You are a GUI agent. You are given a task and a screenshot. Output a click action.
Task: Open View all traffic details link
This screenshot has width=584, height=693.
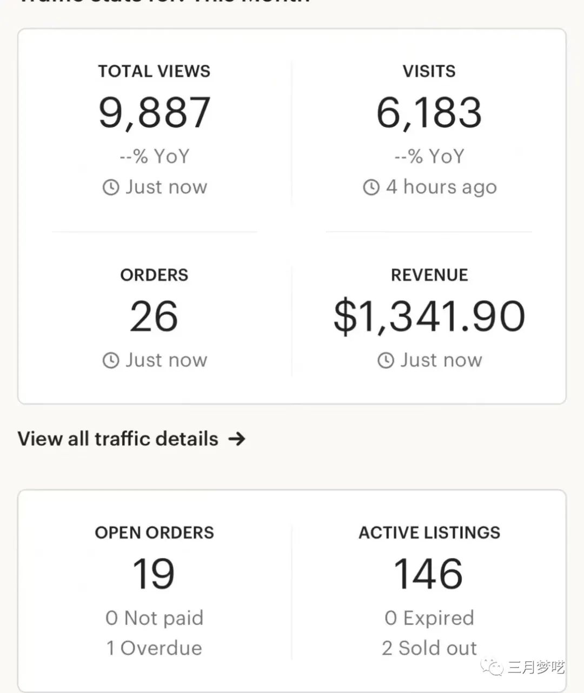(x=118, y=439)
